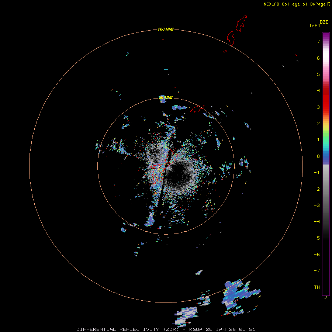
Task: Click the 3 value on the color scale
Action: [318, 107]
